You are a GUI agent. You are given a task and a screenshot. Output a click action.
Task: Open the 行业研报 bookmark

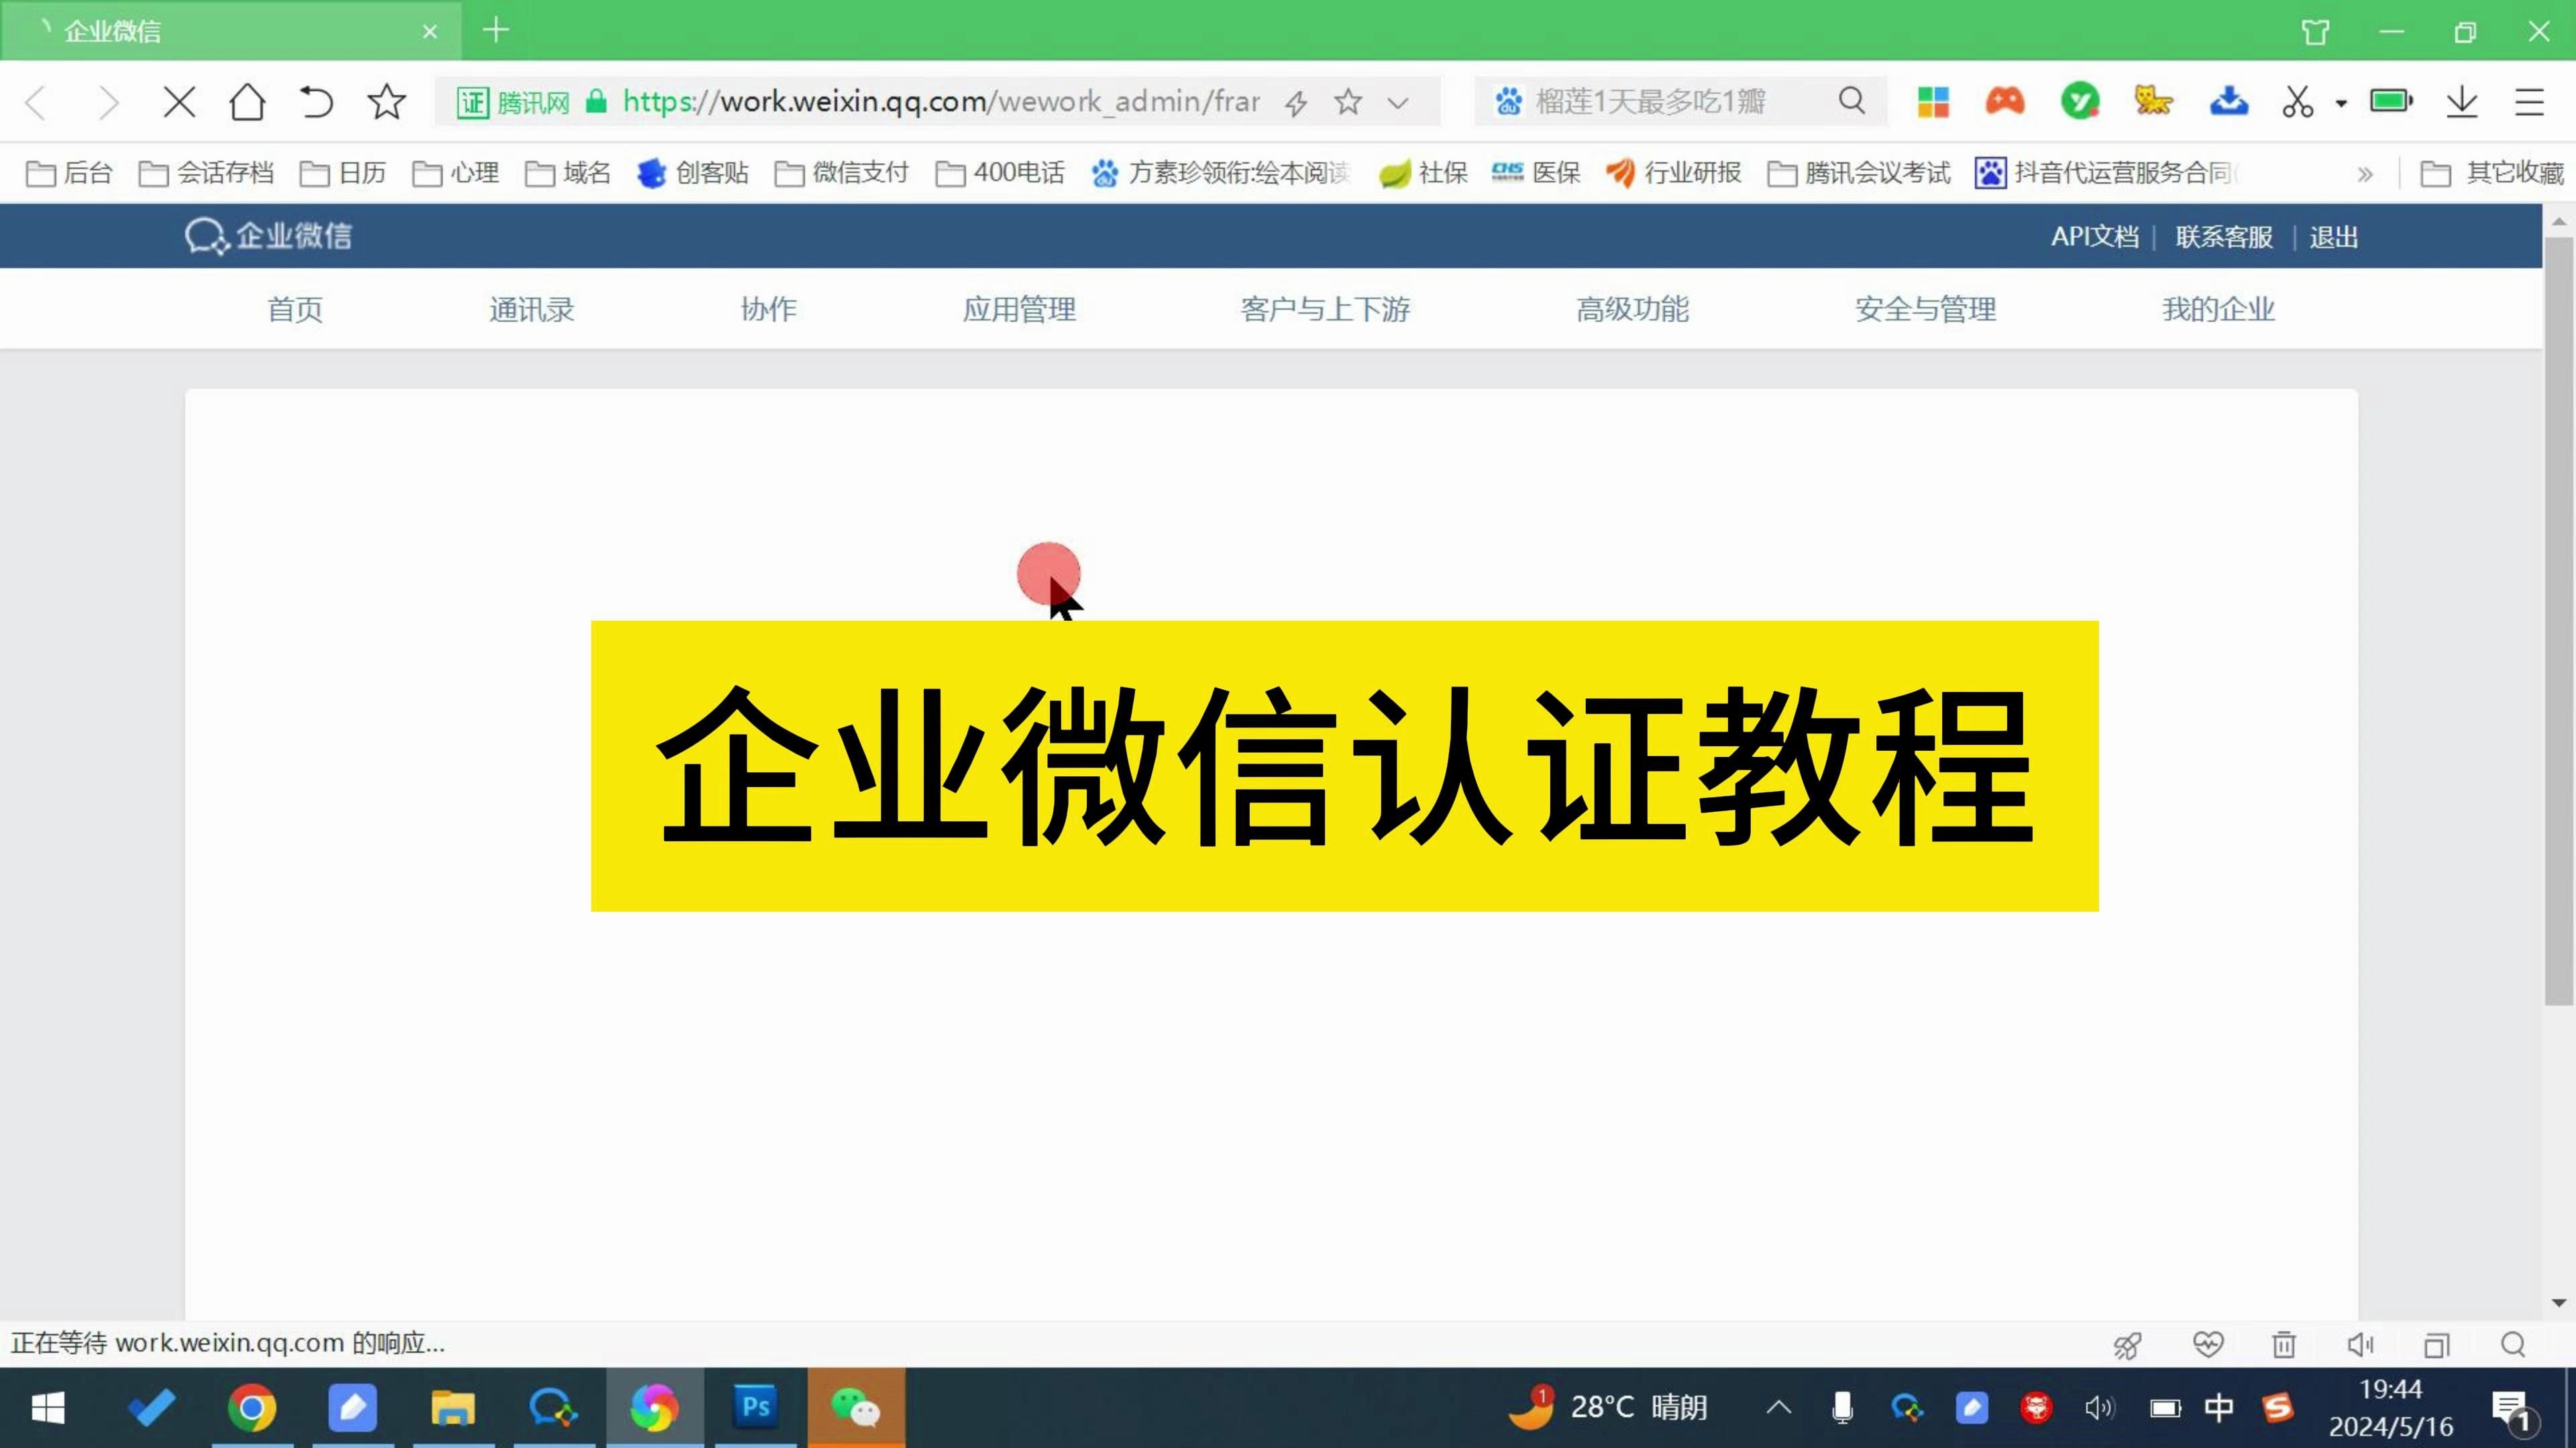(1674, 173)
